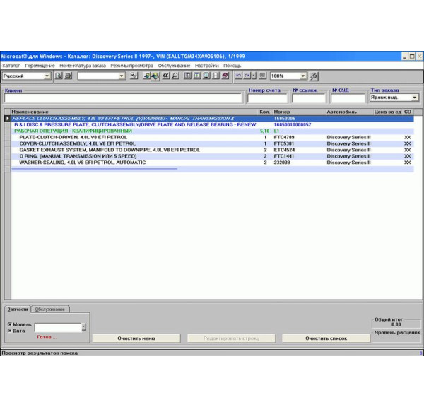Expand the 100% zoom dropdown

pyautogui.click(x=303, y=76)
